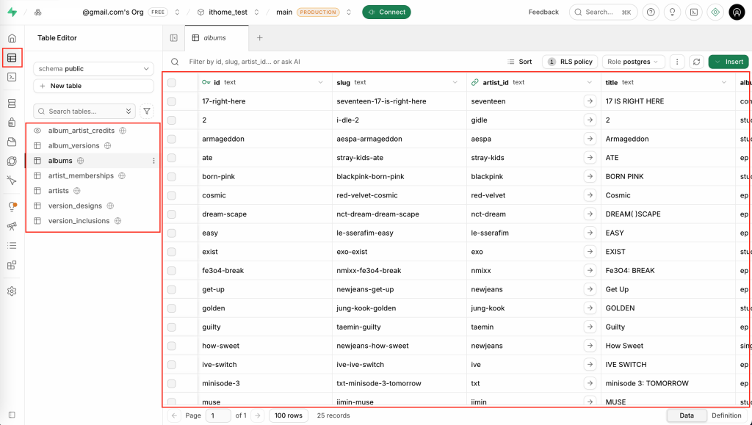
Task: Open Project Settings gear icon
Action: coord(12,291)
